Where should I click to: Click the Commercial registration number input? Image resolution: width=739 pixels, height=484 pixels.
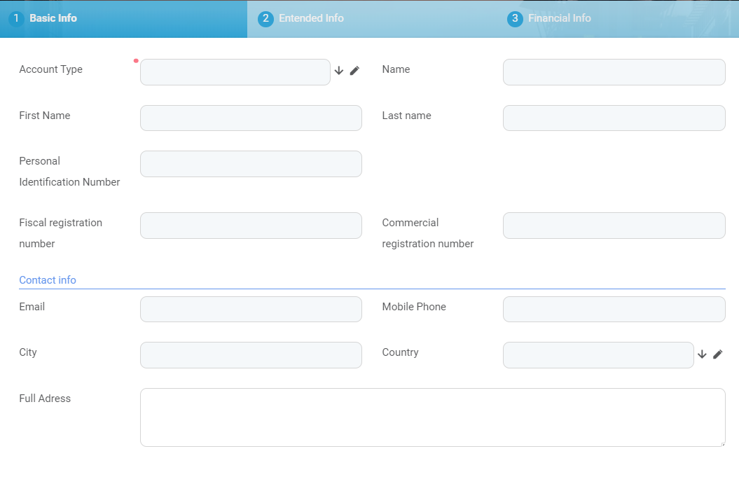pyautogui.click(x=614, y=226)
